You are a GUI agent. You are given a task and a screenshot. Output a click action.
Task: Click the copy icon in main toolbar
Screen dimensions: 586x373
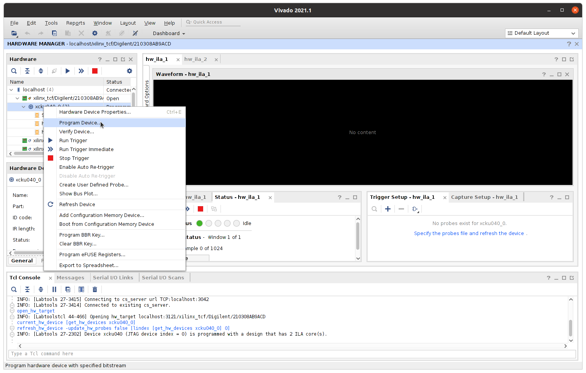click(x=54, y=34)
